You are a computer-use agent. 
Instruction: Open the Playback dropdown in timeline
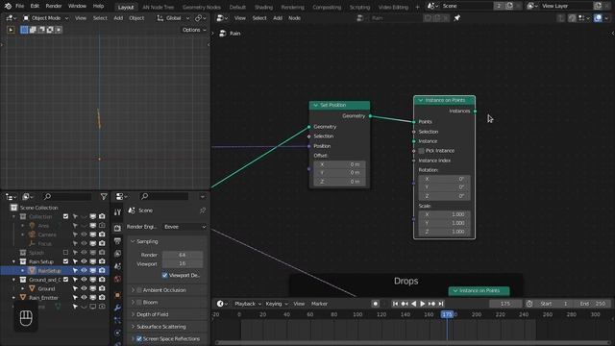(x=248, y=304)
